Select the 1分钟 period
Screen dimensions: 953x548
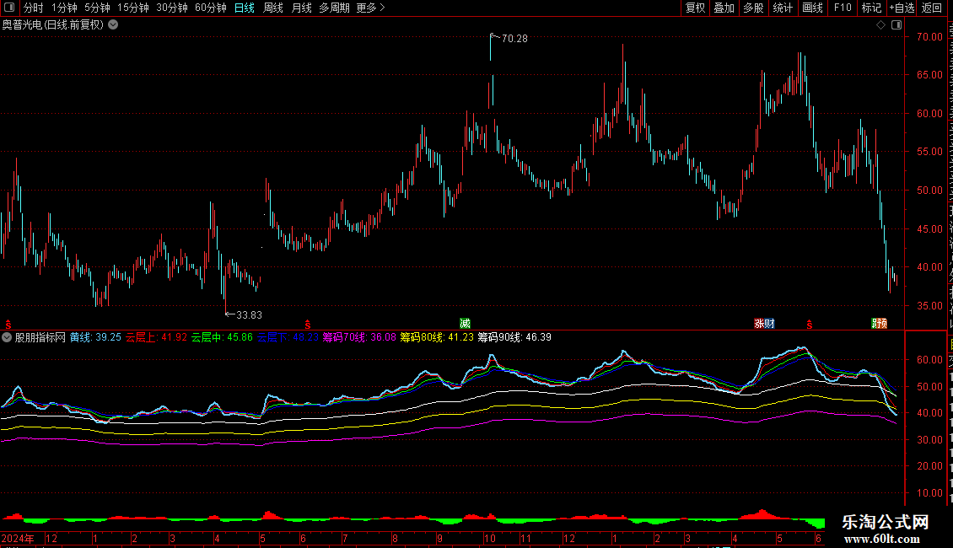(64, 8)
